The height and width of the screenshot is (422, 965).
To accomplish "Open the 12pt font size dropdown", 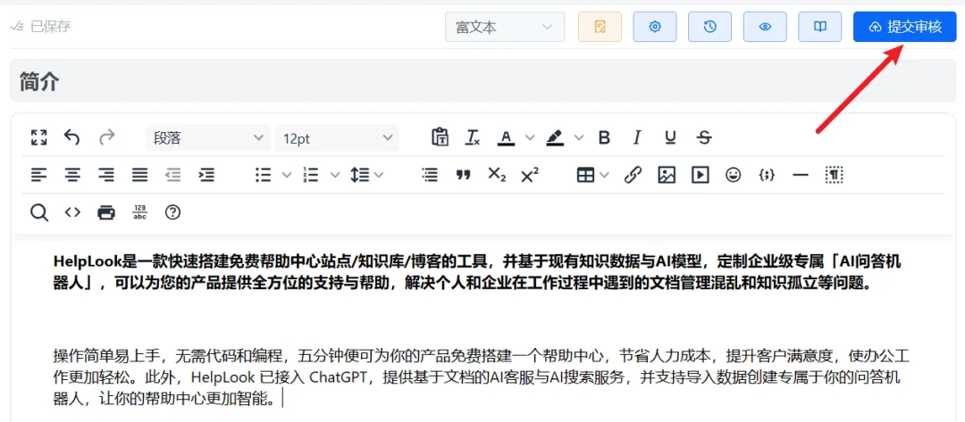I will (x=337, y=138).
